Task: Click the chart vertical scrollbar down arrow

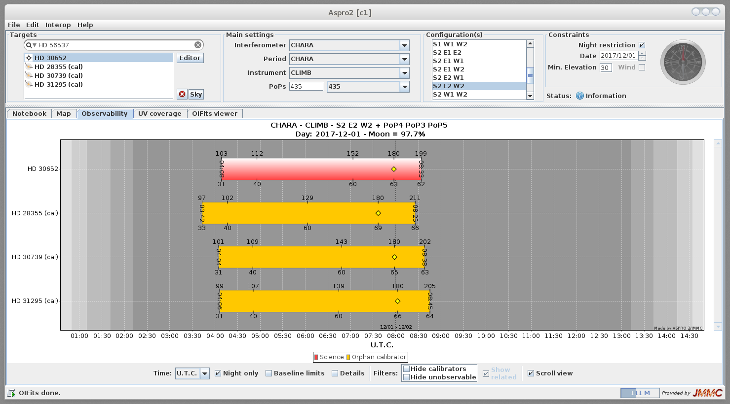Action: click(718, 326)
